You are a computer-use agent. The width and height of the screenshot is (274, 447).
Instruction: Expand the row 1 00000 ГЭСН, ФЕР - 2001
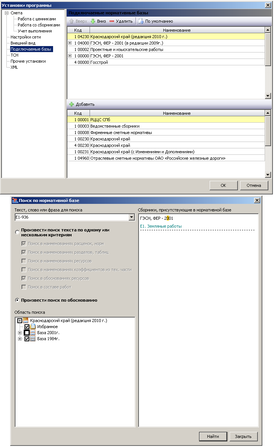click(x=70, y=55)
